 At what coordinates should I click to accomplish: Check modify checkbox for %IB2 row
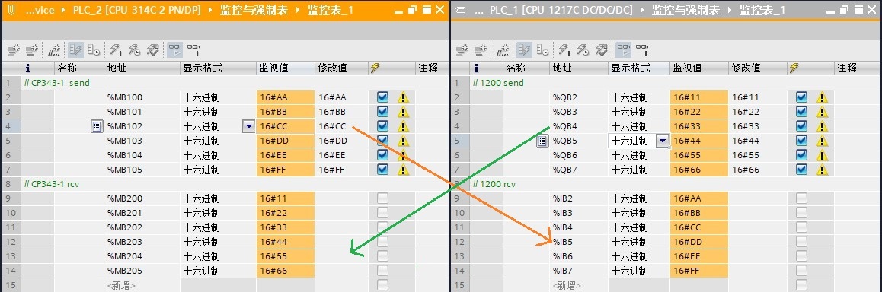coord(801,198)
